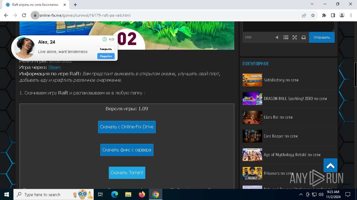This screenshot has height=200, width=357.
Task: Mute chat sound with the speaker icon
Action: click(277, 37)
